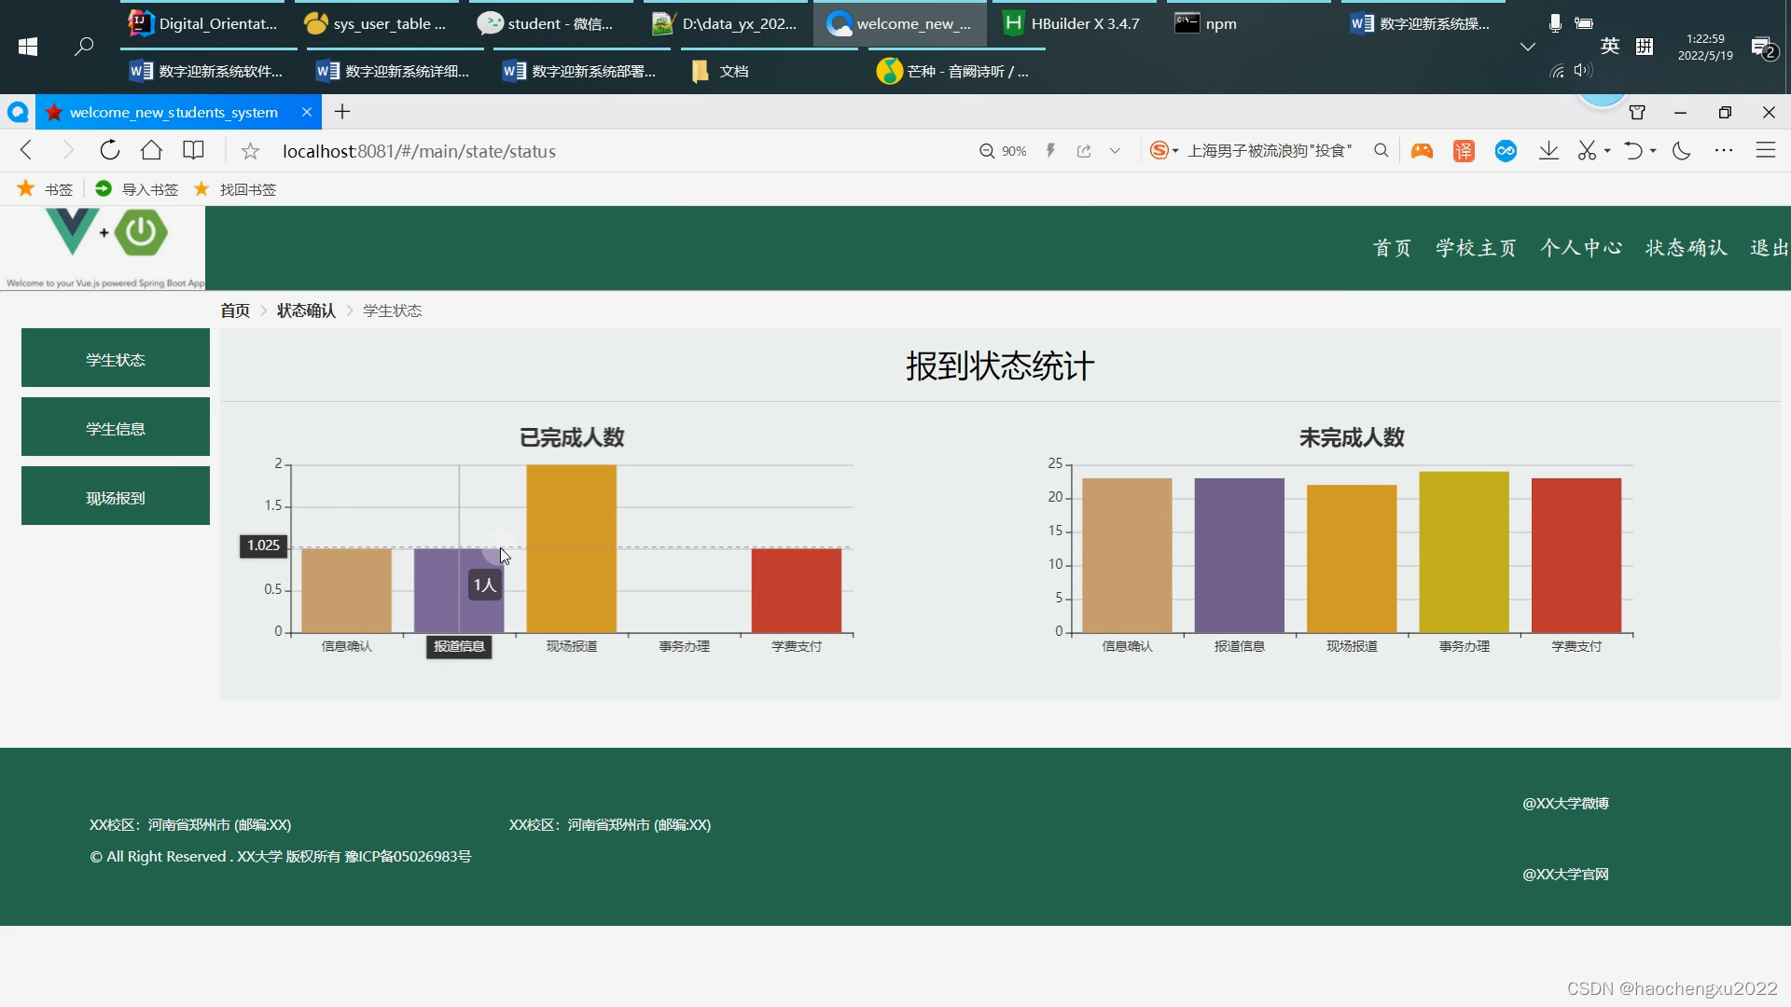This screenshot has height=1007, width=1791.
Task: Open the Windows taskbar search
Action: tap(84, 47)
